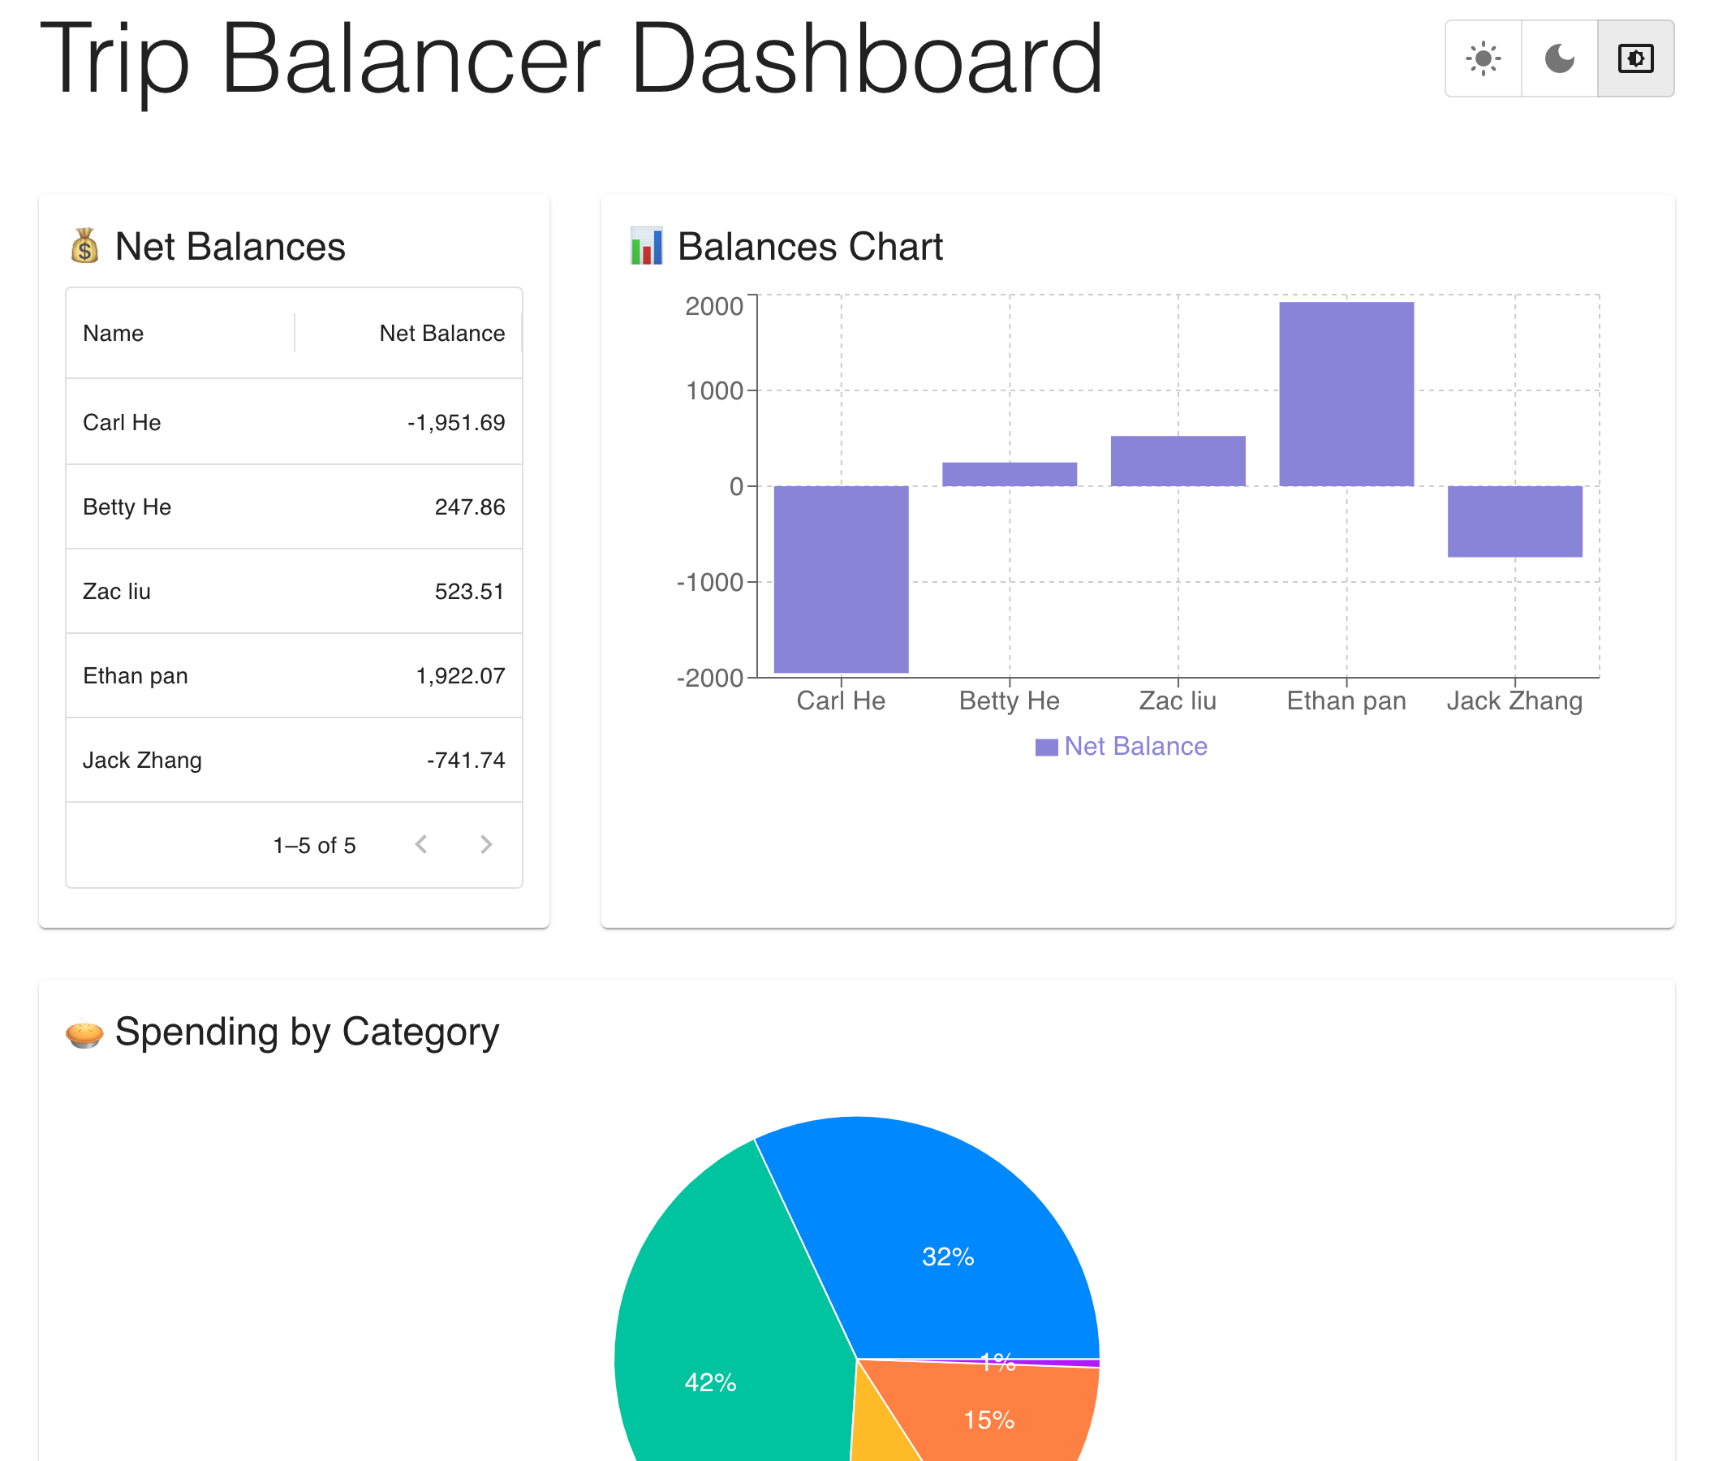Click Jack Zhang's bar in chart

point(1514,521)
